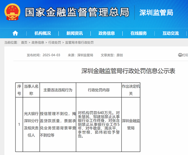Click the 文章类型:原创 text
Image resolution: width=188 pixels, height=155 pixels.
112,55
